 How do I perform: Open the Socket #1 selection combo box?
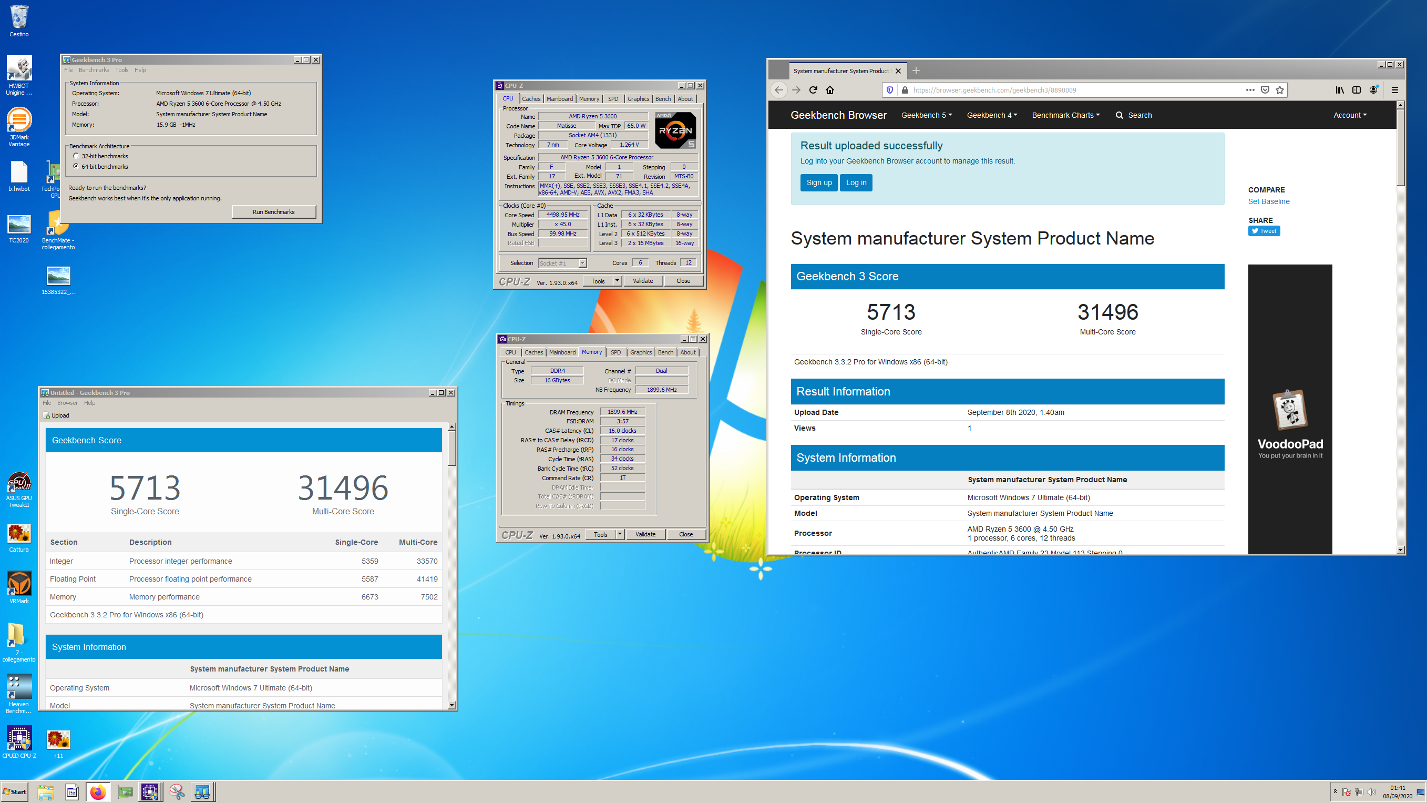[562, 263]
